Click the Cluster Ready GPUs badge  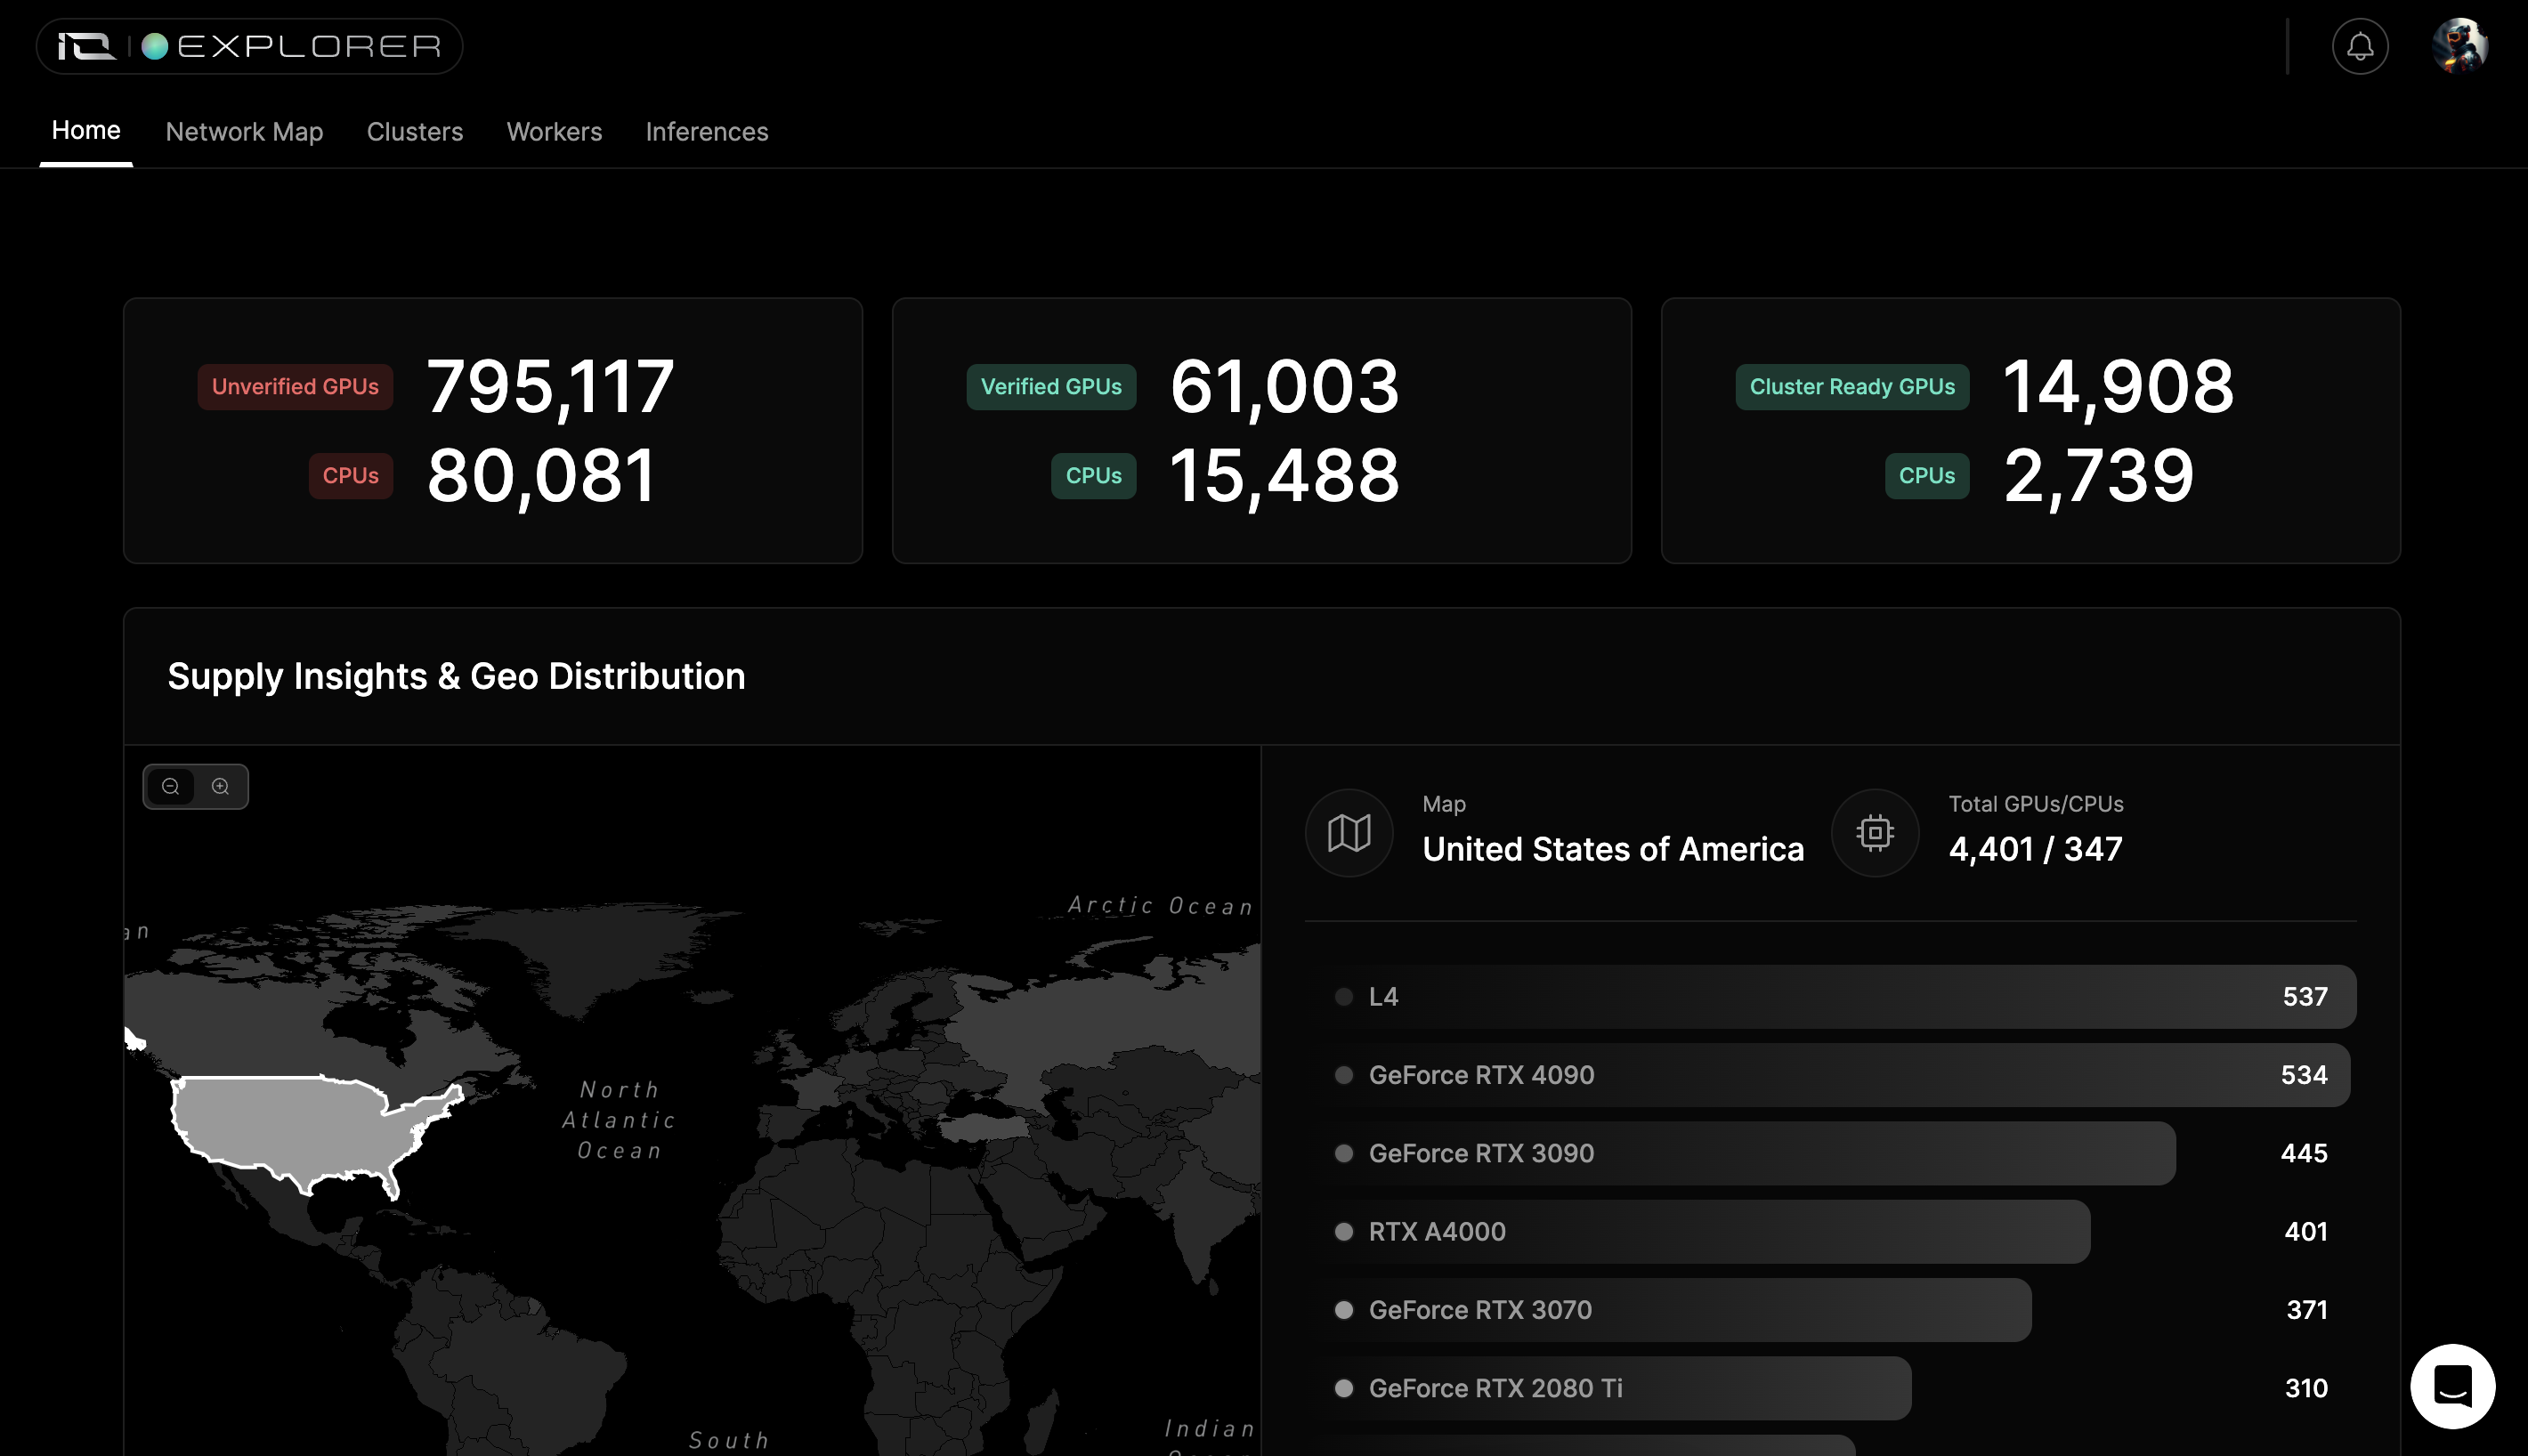point(1851,386)
